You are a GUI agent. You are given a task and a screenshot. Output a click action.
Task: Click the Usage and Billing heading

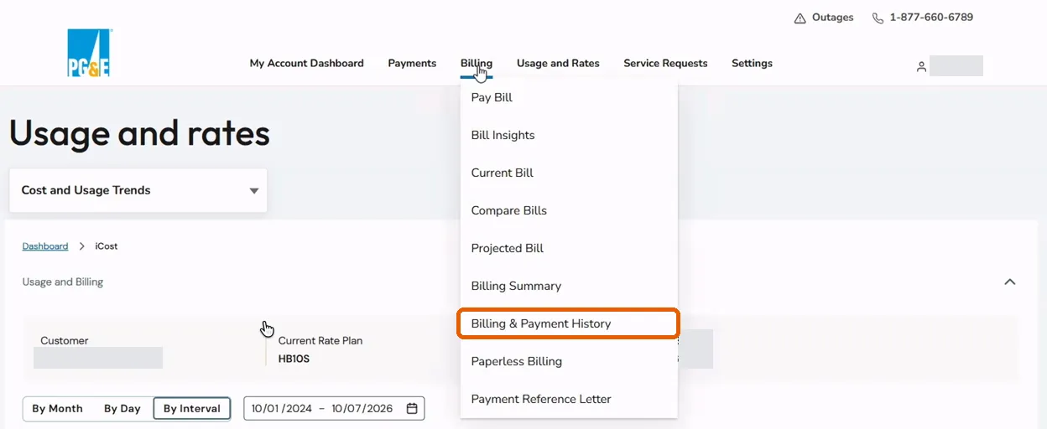pyautogui.click(x=63, y=282)
